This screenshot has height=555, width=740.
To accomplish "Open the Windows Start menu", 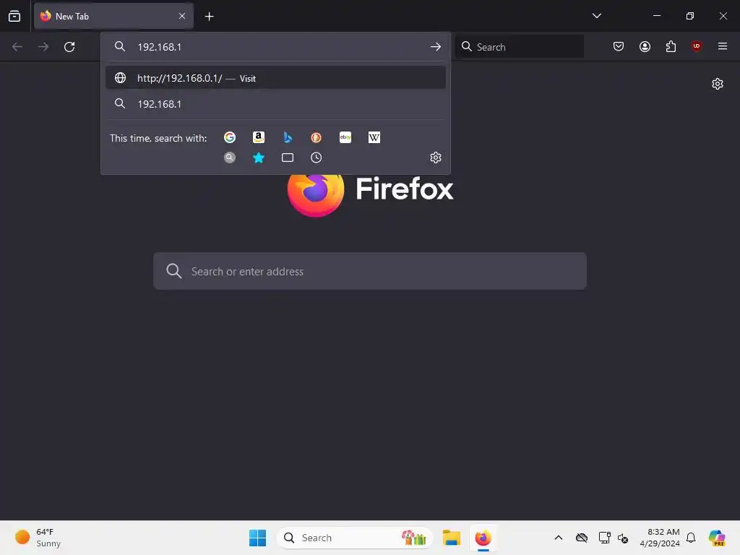I will [x=258, y=538].
